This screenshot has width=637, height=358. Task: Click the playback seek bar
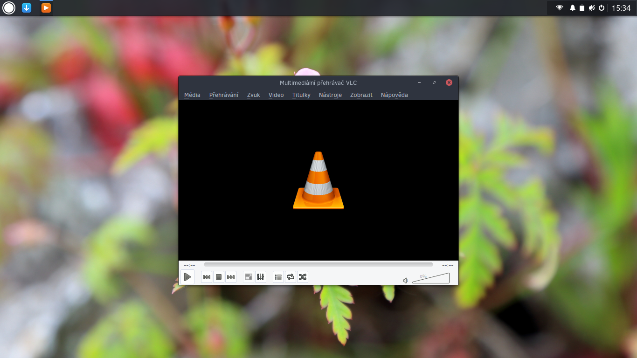point(318,265)
